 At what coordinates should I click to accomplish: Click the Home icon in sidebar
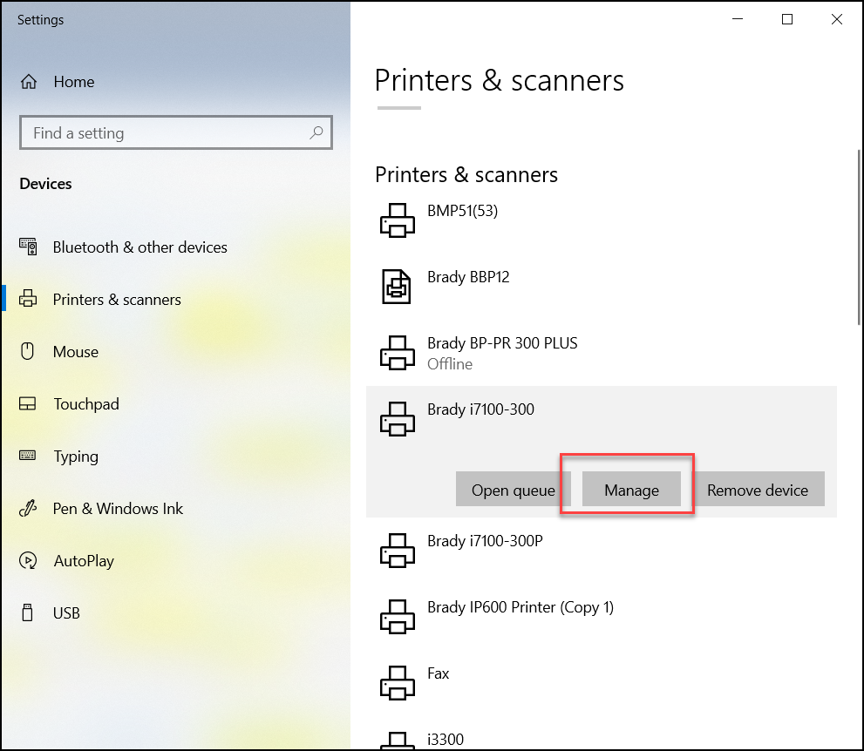tap(29, 82)
